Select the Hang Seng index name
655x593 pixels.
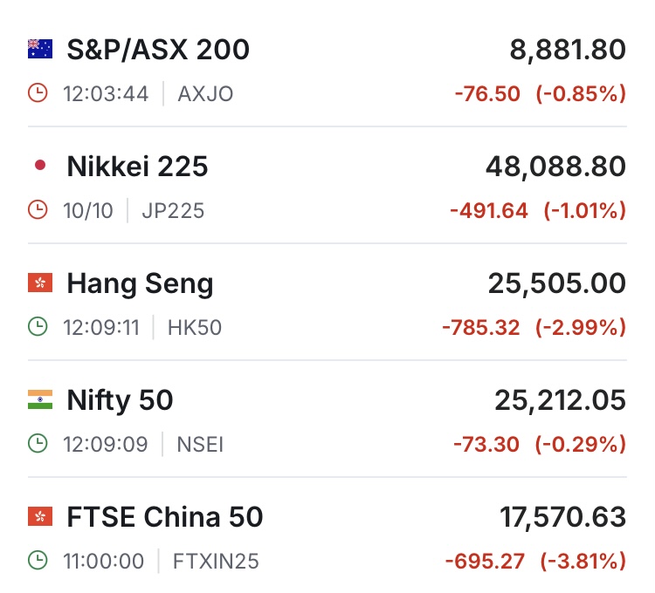click(x=140, y=283)
